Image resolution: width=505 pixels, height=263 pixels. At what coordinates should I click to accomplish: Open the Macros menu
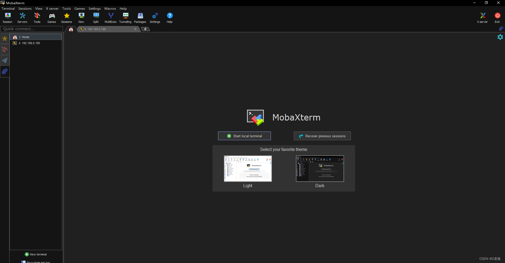(110, 9)
